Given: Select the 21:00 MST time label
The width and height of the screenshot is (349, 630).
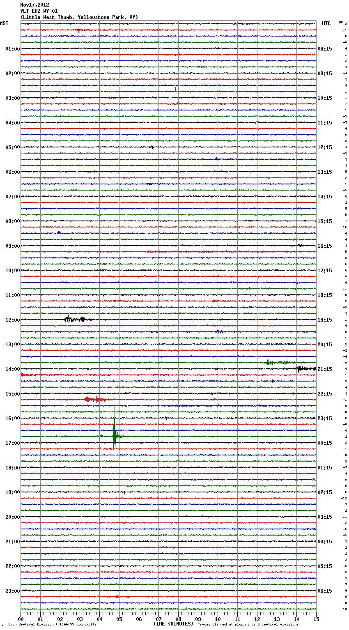Looking at the screenshot, I should (x=13, y=542).
